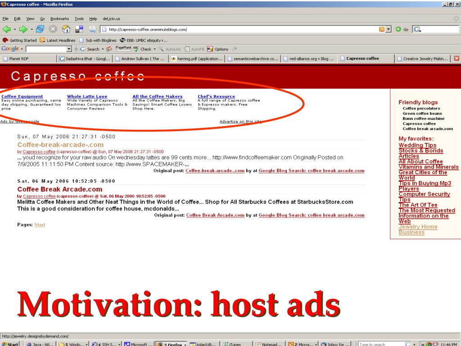
Task: Reload the current page
Action: click(x=40, y=29)
